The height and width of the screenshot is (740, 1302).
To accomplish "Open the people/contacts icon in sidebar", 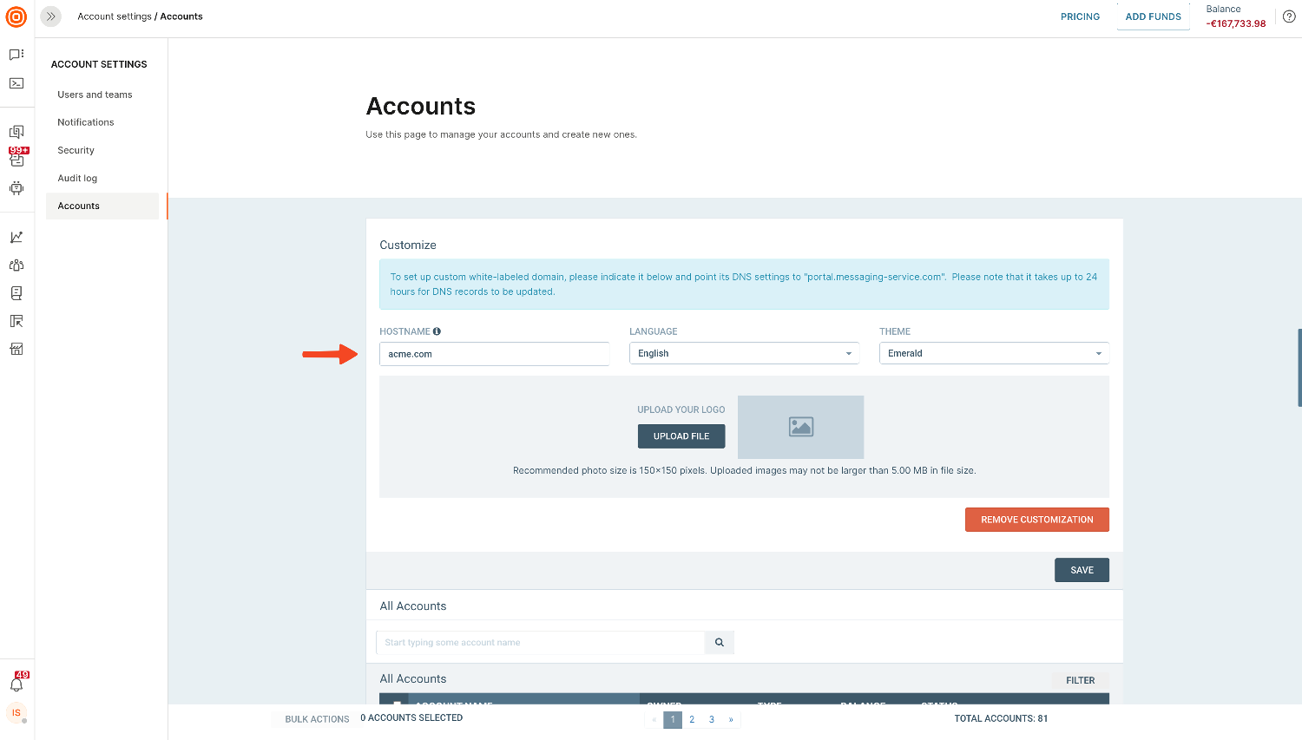I will click(x=16, y=265).
